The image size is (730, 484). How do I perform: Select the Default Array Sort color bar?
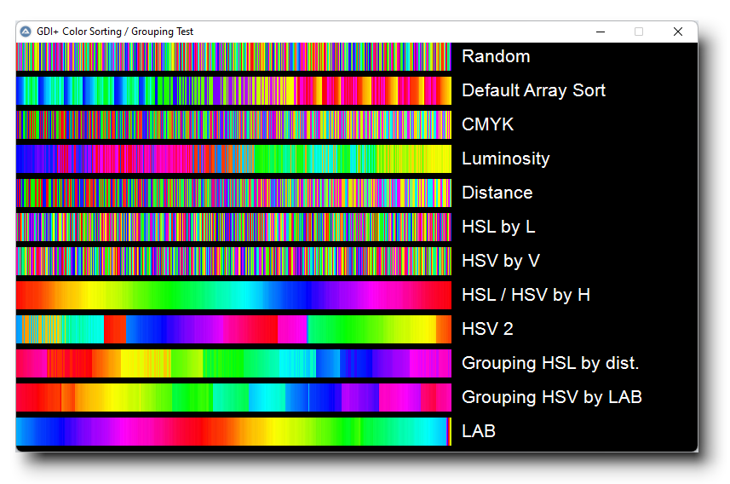(x=233, y=90)
